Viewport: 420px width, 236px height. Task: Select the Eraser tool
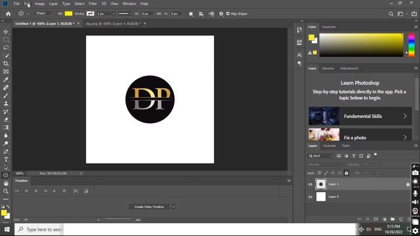[6, 119]
